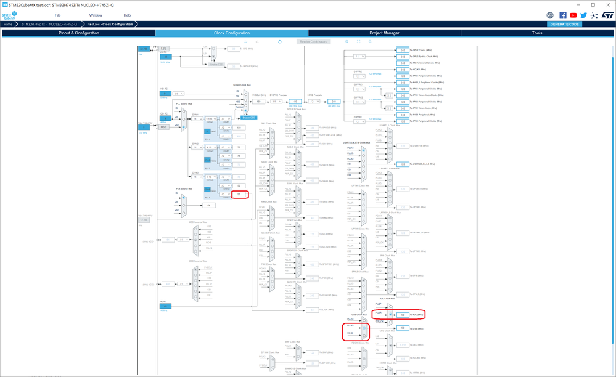Viewport: 616px width, 377px height.
Task: Click the LSE oscillator block
Action: click(x=163, y=49)
